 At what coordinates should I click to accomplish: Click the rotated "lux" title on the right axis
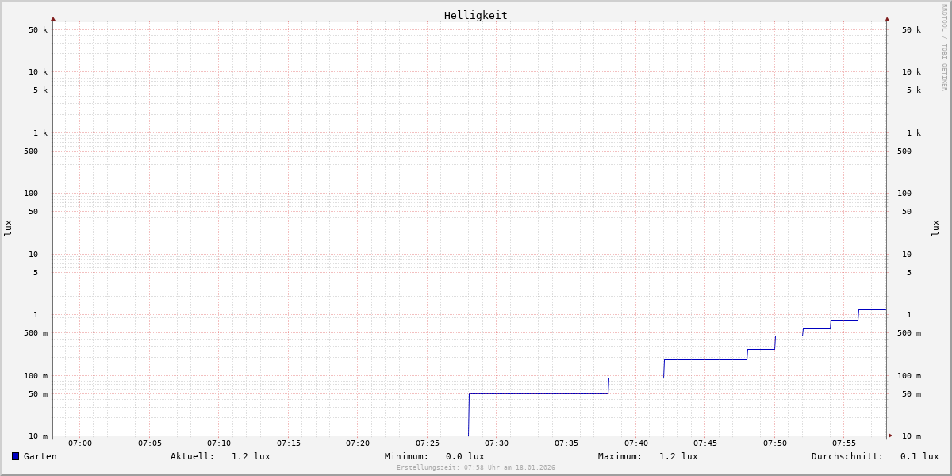(935, 228)
